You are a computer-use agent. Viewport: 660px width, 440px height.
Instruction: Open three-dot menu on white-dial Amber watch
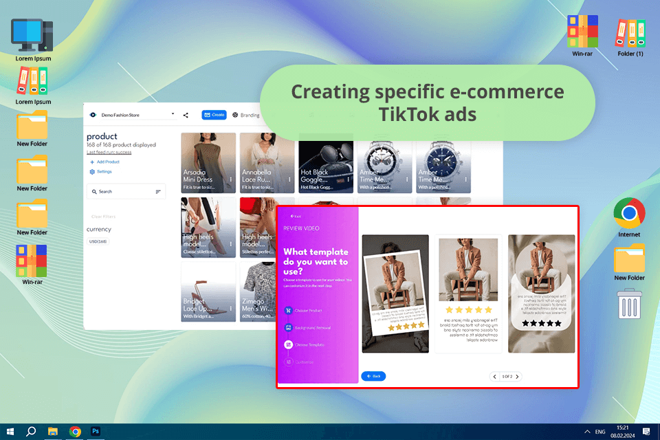407,179
